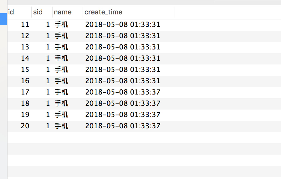Select the row with id 14

click(144, 59)
